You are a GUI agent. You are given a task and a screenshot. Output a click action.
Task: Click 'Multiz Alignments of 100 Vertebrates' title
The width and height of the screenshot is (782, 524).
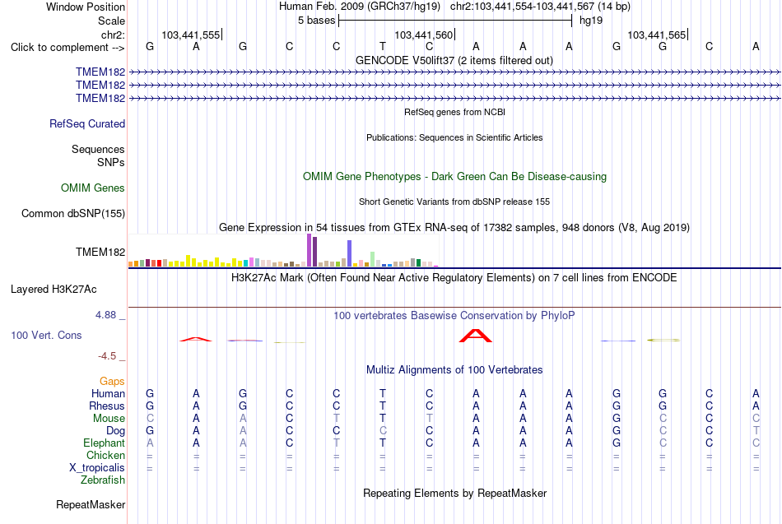(x=454, y=370)
